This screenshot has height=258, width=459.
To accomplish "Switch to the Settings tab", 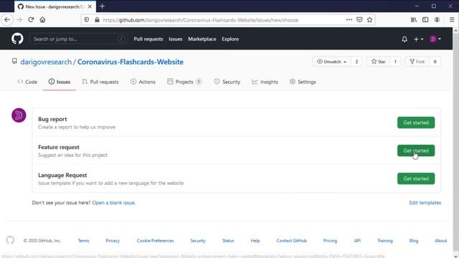I will 303,82.
